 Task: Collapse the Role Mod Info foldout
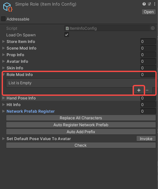point(4,75)
